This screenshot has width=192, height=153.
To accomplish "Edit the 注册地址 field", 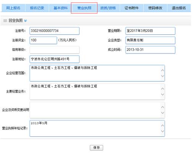I will coord(55,59).
